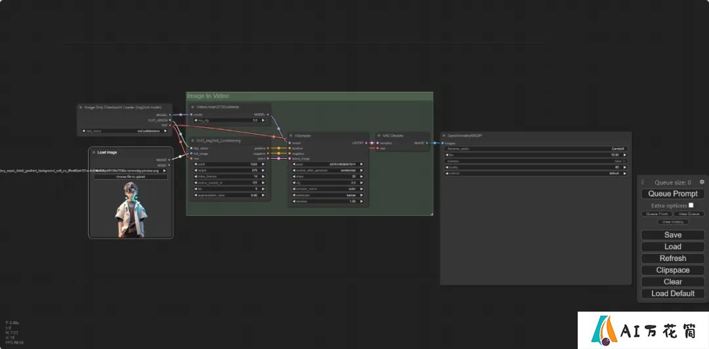709x349 pixels.
Task: Open the method dropdown in SaveAnimatedWEBP
Action: tap(536, 174)
